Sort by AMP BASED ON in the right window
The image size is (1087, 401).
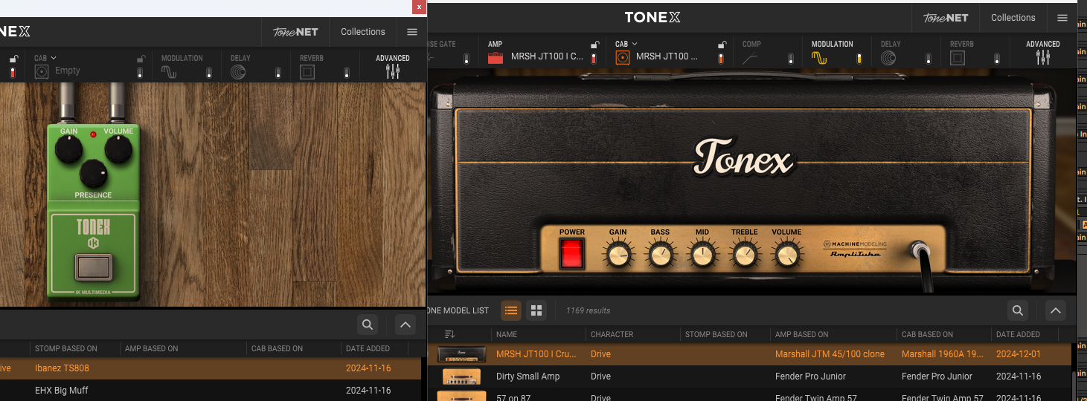(x=801, y=334)
